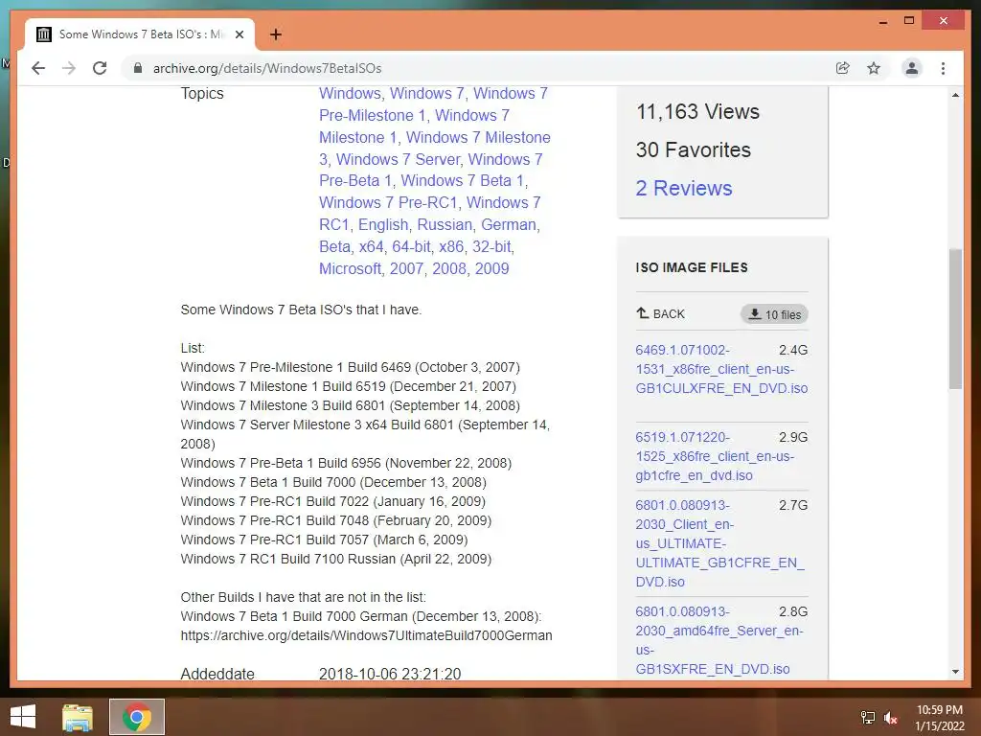Download the 6801 amd64fre Server ISO
The width and height of the screenshot is (981, 736).
tap(719, 640)
